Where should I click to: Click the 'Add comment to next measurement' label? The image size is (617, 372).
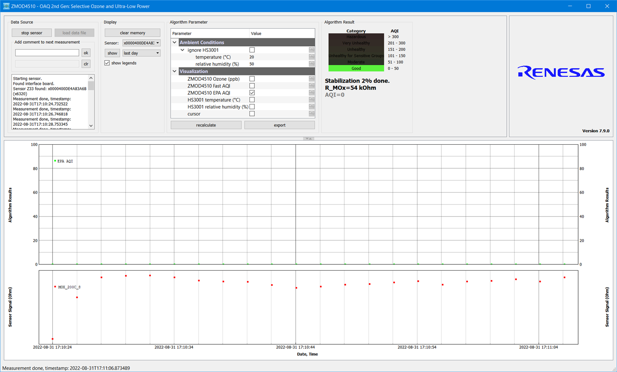click(x=47, y=42)
